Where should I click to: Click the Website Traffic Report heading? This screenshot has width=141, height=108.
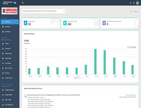29,34
